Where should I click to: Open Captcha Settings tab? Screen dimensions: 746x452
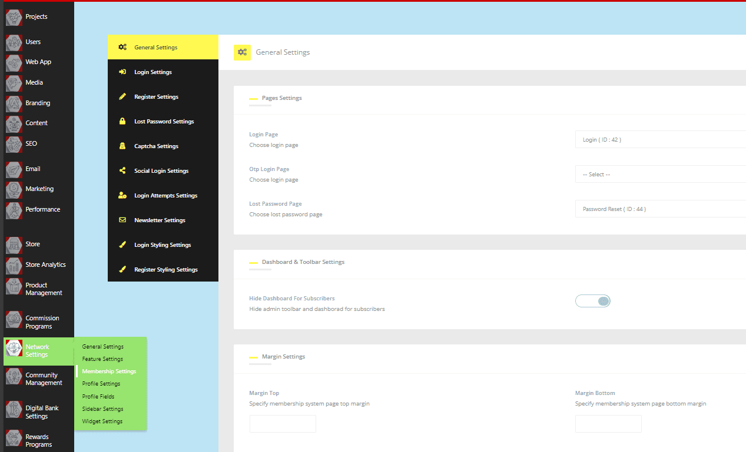[156, 146]
